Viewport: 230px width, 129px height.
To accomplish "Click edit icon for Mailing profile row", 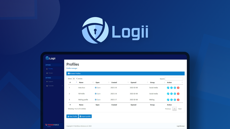I will coord(168,100).
